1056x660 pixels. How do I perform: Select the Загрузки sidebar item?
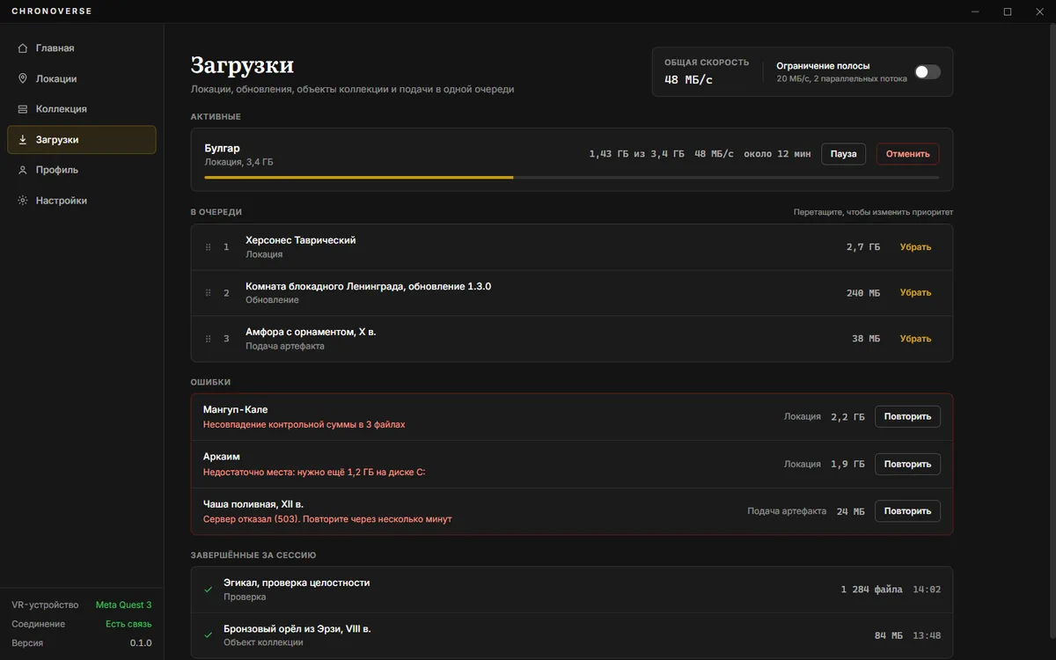click(x=82, y=140)
